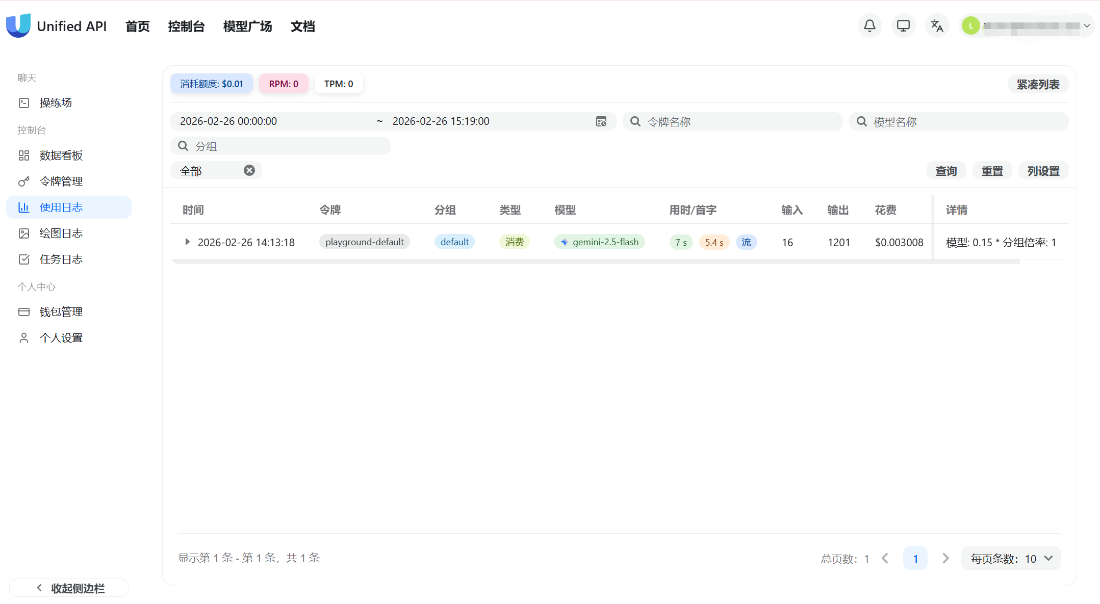Open the language translate icon
The height and width of the screenshot is (604, 1100).
[x=937, y=25]
